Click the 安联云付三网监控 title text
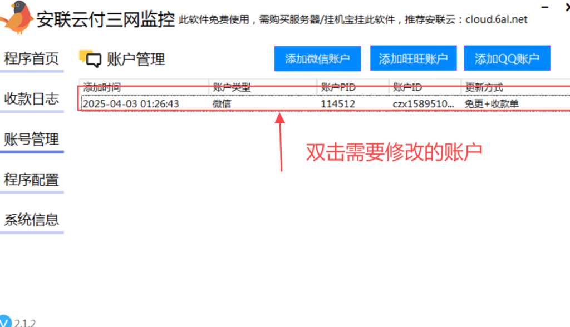Screen dimensions: 570x327 pos(105,19)
